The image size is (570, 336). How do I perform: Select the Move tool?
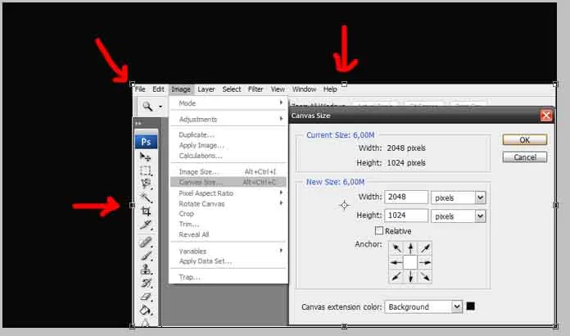pyautogui.click(x=146, y=157)
